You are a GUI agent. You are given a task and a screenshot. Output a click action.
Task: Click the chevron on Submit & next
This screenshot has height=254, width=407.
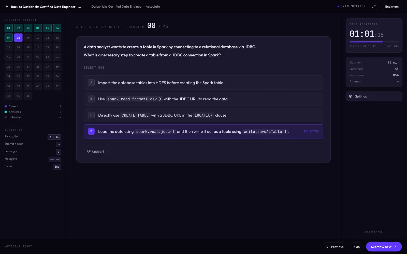click(x=395, y=247)
